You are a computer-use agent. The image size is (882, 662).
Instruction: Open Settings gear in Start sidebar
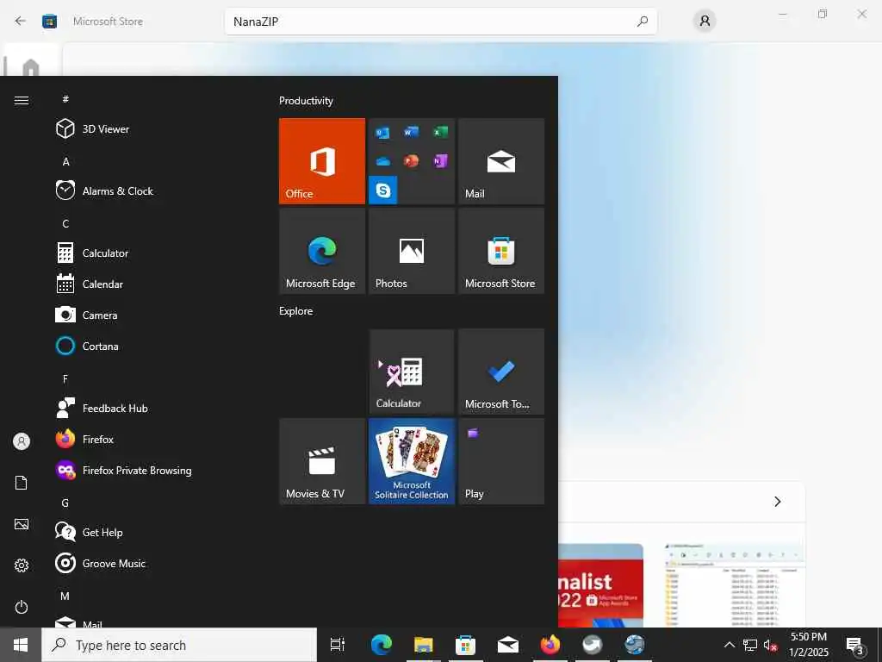point(22,565)
